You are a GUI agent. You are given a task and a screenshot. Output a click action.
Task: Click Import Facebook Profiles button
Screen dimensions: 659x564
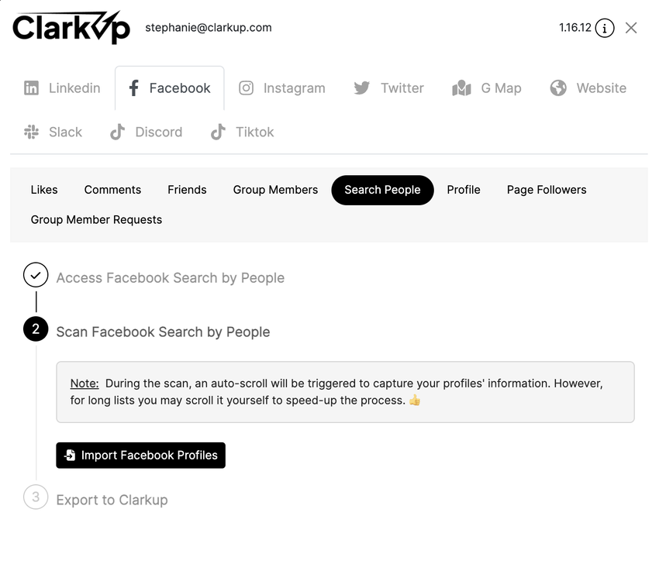click(x=140, y=456)
